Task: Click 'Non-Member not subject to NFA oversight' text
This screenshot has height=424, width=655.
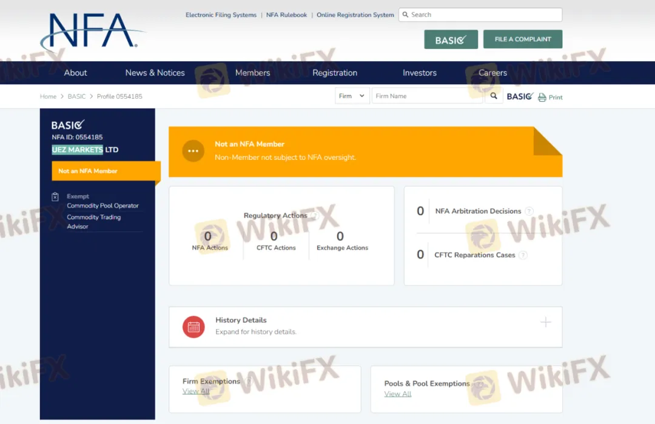Action: [285, 157]
